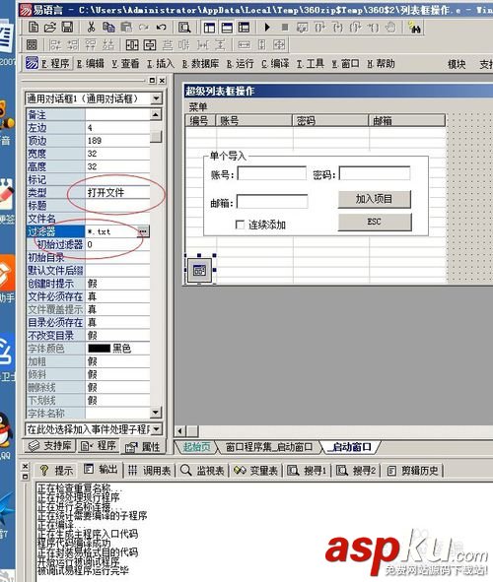Viewport: 493px width, 582px height.
Task: Switch to the 支持库 panel tab
Action: [x=49, y=445]
